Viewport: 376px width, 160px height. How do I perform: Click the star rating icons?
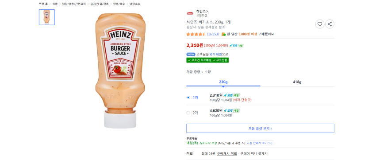pyautogui.click(x=196, y=34)
